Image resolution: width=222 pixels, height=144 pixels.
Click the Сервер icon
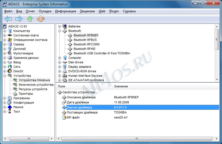(10, 44)
